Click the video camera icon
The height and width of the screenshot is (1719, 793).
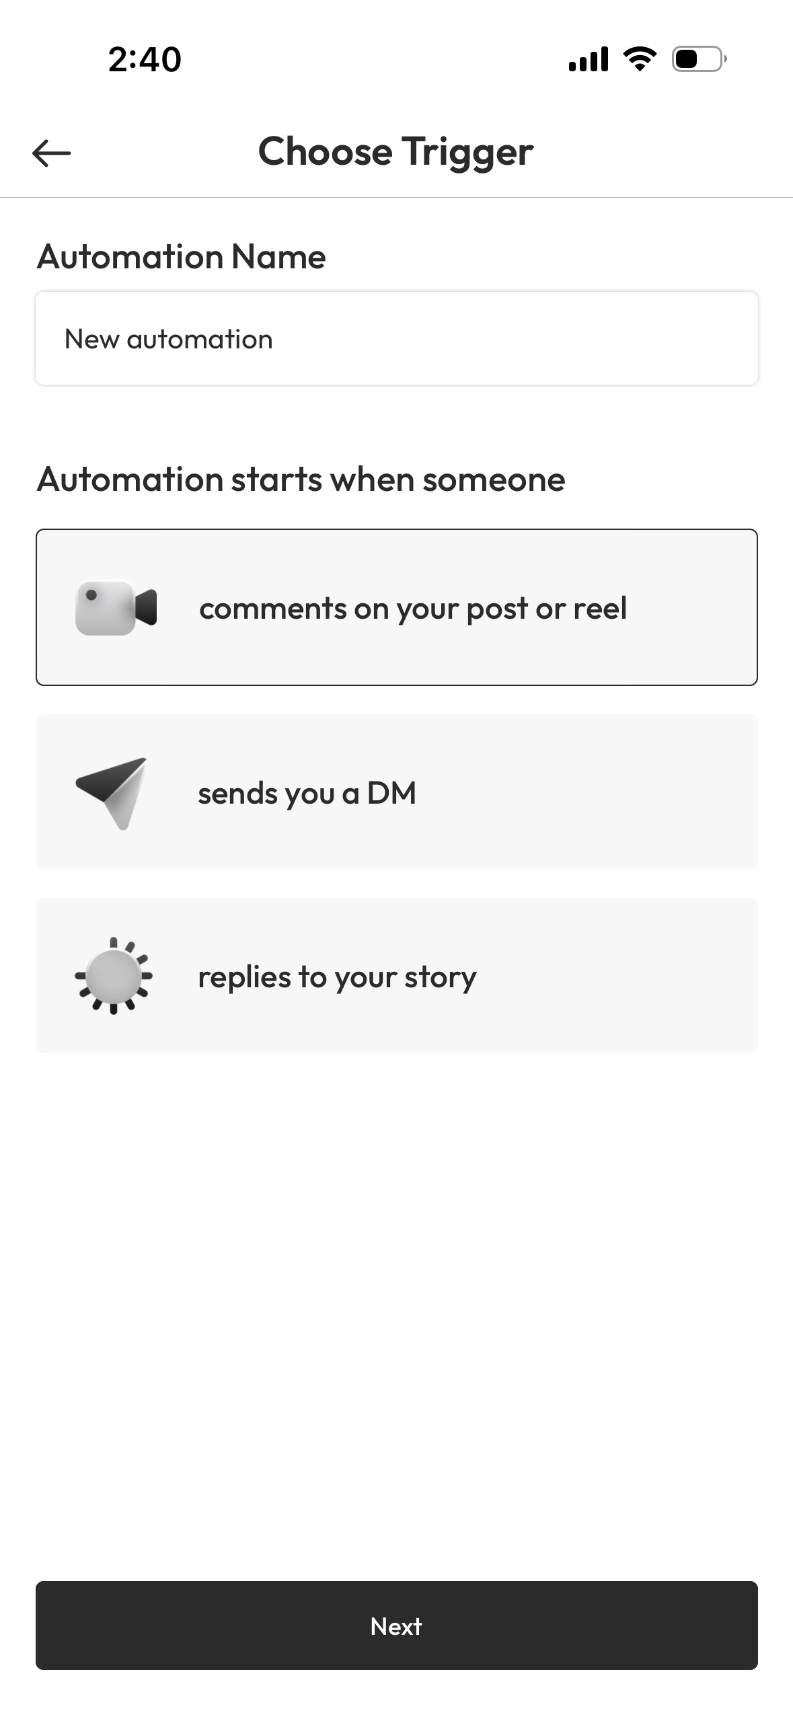tap(116, 608)
